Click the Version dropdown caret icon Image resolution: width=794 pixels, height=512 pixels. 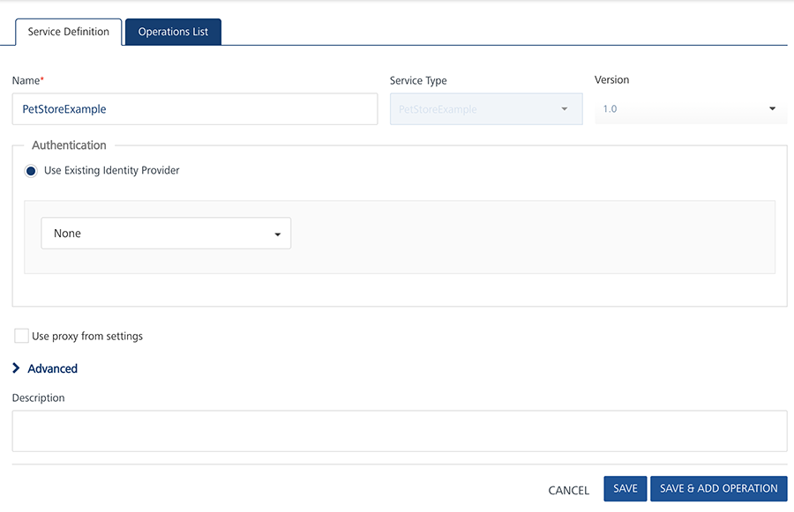(773, 109)
